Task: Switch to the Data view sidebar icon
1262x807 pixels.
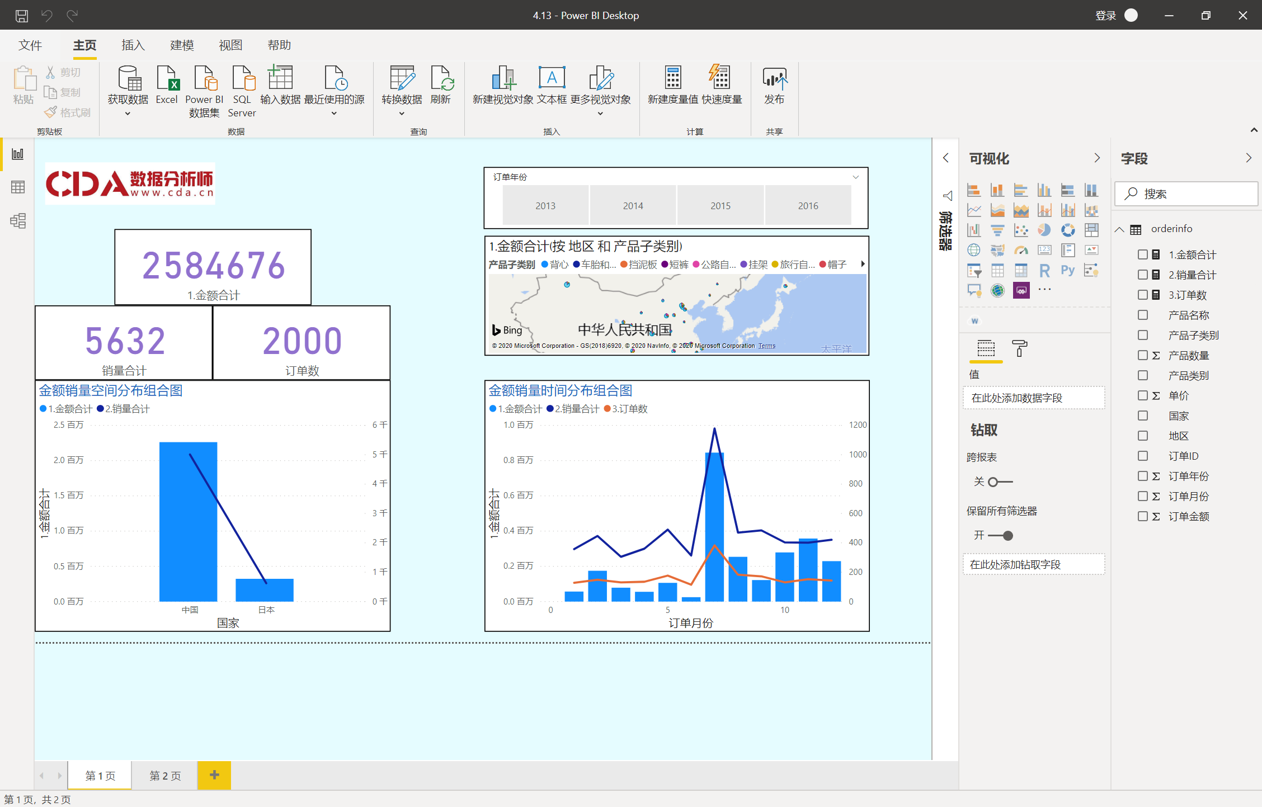Action: [x=18, y=187]
